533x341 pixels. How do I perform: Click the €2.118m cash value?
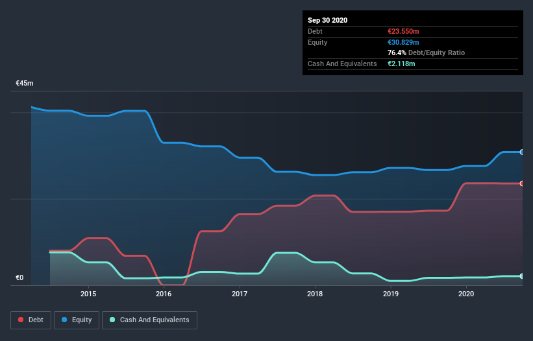[401, 64]
